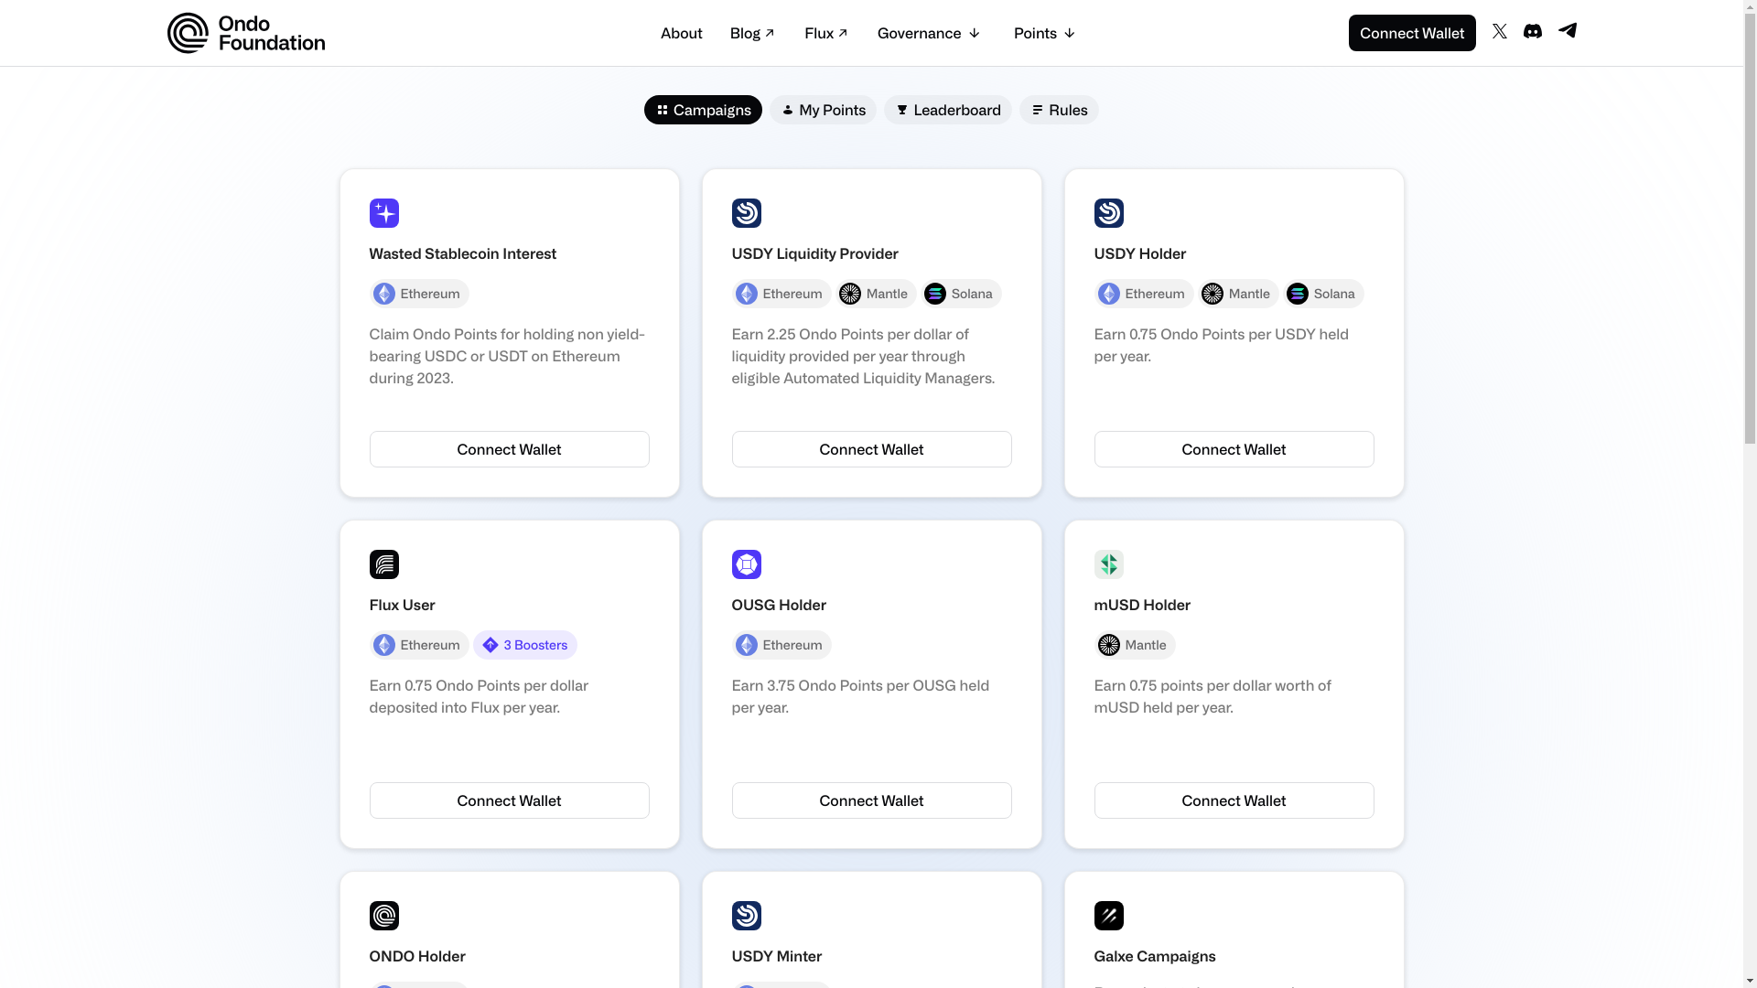The width and height of the screenshot is (1757, 988).
Task: Click Mantle chip on mUSD Holder card
Action: coord(1135,645)
